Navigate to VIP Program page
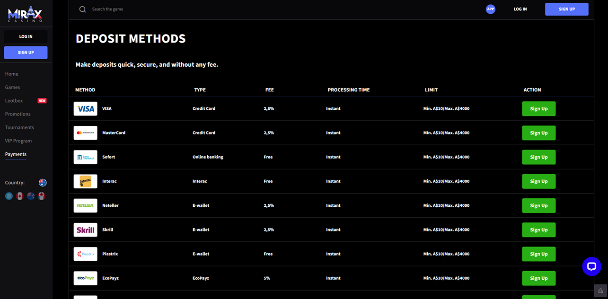Viewport: 608px width, 299px height. tap(18, 141)
